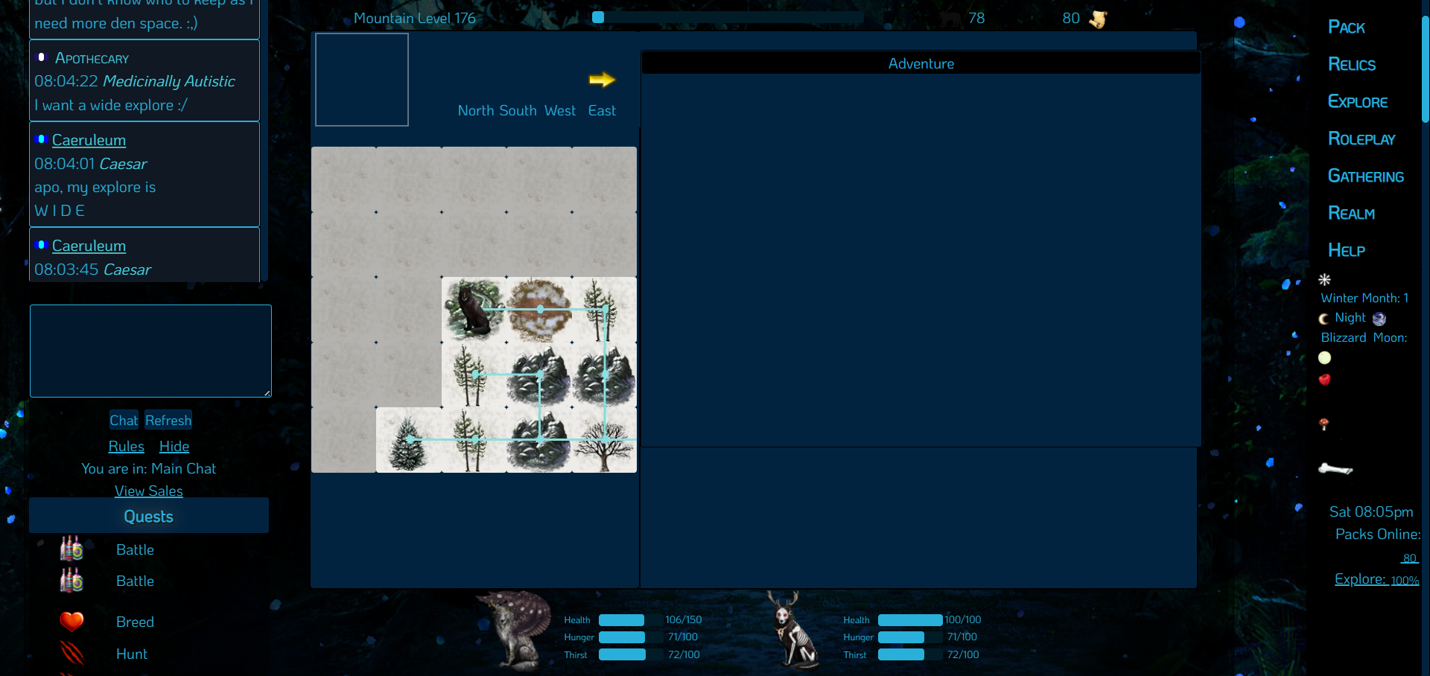Focus the chat message text box
The image size is (1430, 676).
[150, 351]
